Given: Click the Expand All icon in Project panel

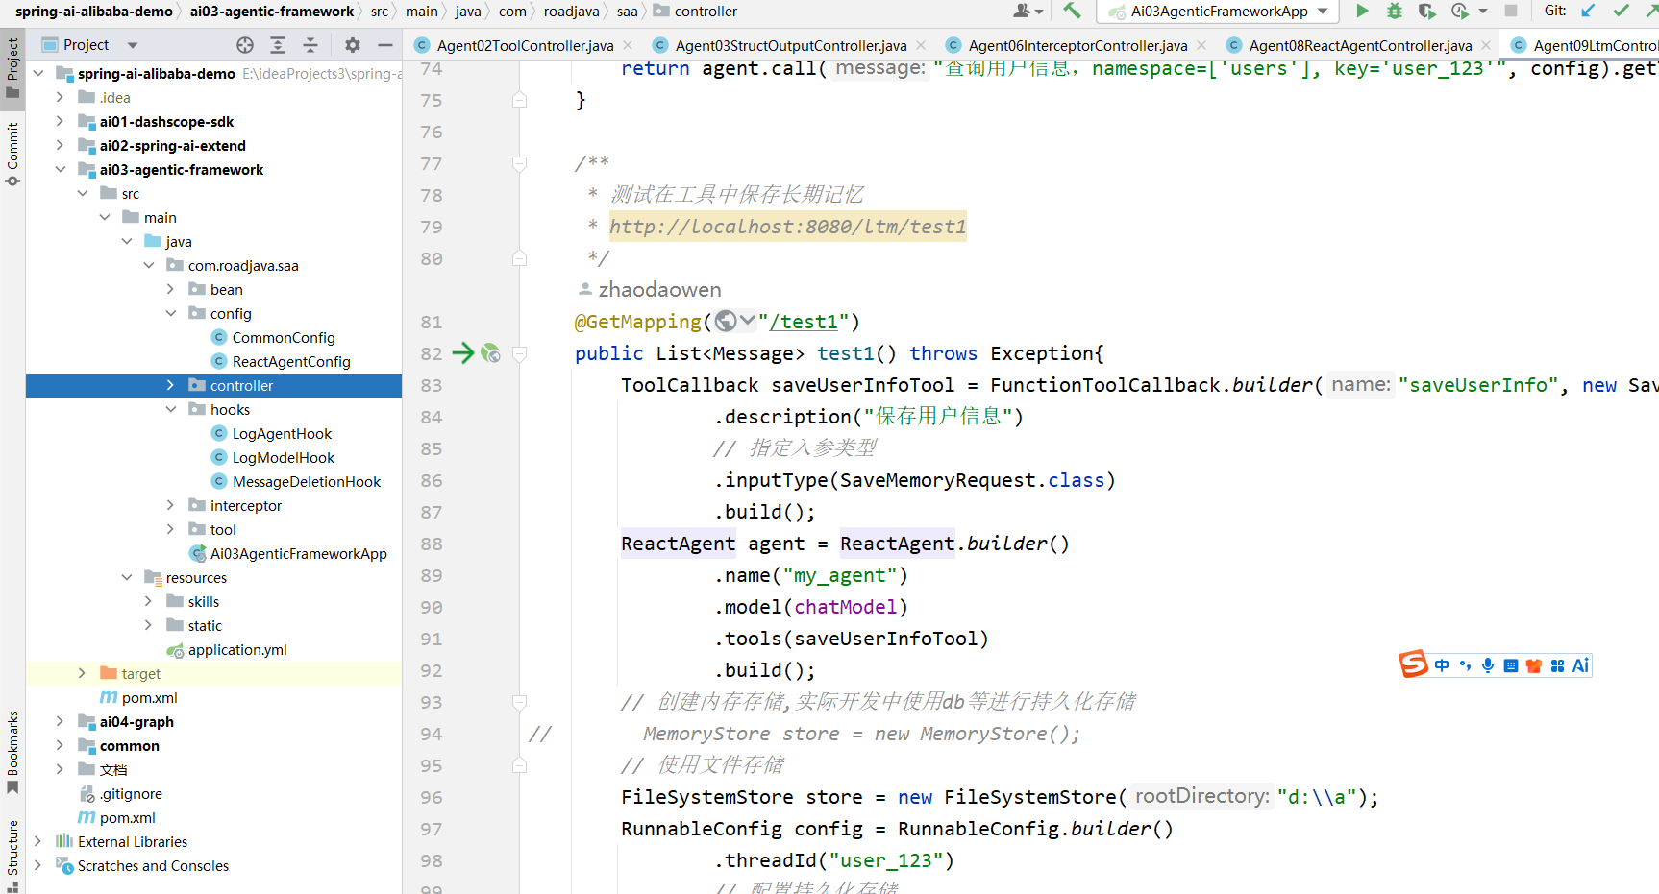Looking at the screenshot, I should point(278,45).
